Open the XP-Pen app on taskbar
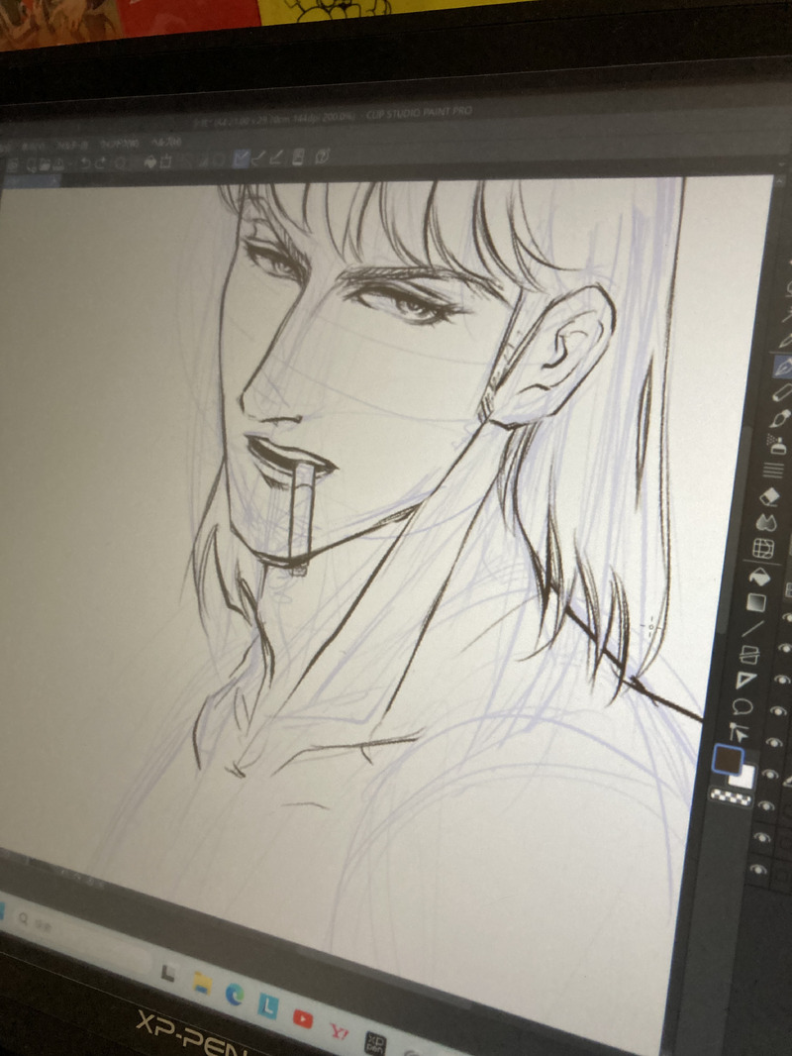The height and width of the screenshot is (1056, 792). pos(375,1042)
